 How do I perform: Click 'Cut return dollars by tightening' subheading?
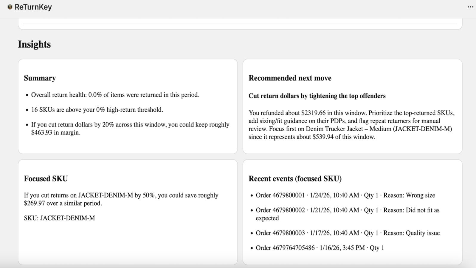tap(317, 96)
